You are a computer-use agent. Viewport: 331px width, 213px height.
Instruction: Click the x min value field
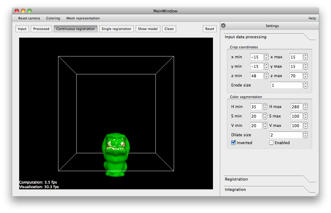257,57
